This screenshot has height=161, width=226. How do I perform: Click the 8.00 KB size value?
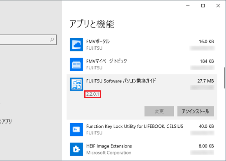coord(206,146)
